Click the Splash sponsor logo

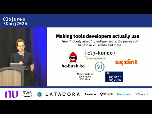click(106, 94)
